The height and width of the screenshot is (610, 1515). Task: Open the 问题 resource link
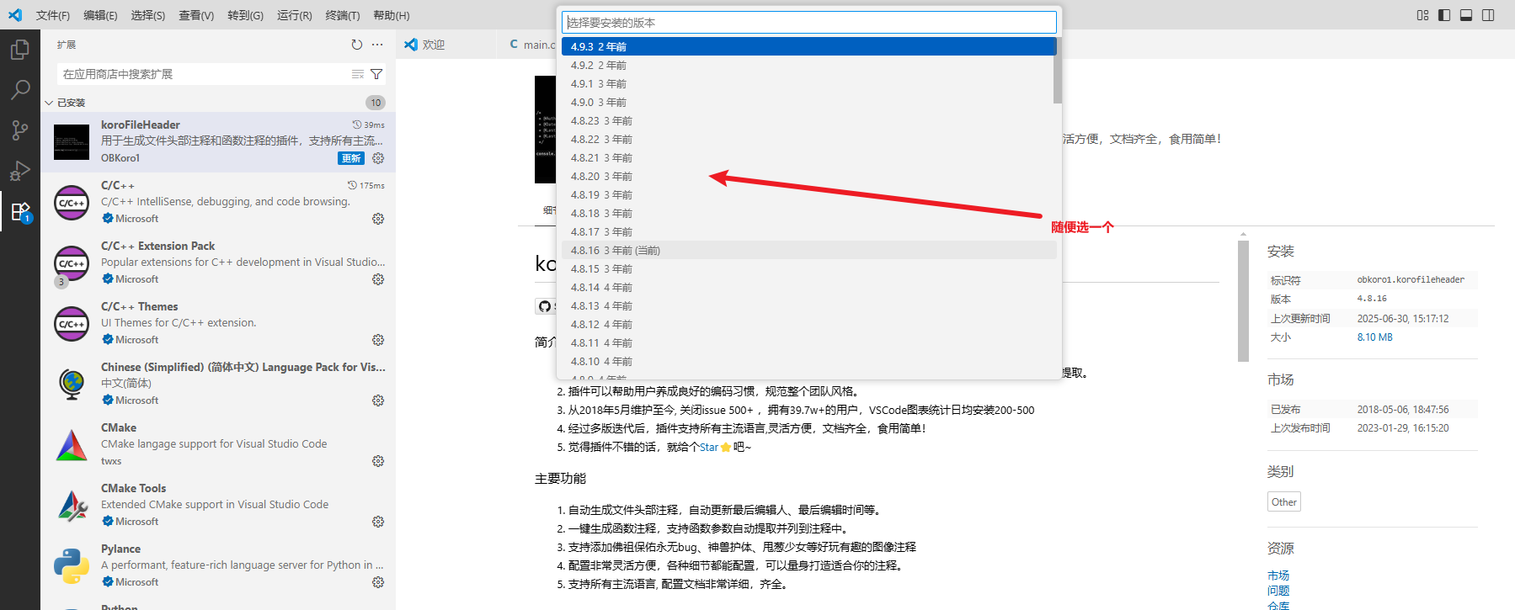point(1278,591)
